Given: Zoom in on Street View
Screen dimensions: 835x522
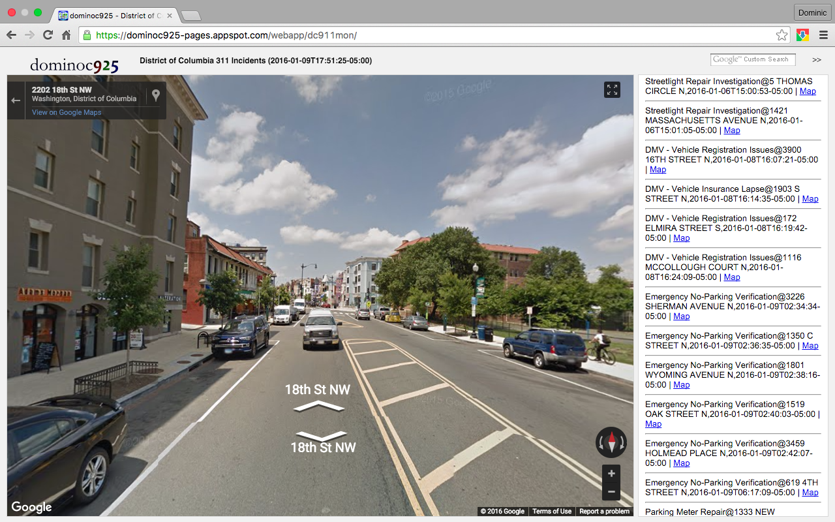Looking at the screenshot, I should coord(611,474).
